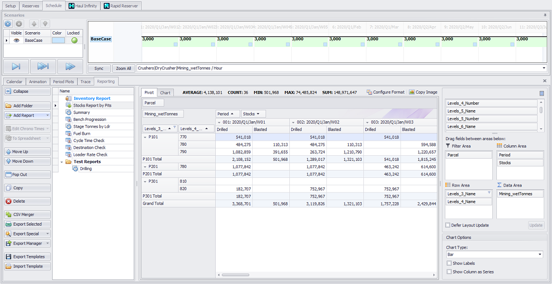
Task: Toggle BaseCase scenario visibility eye
Action: click(x=16, y=40)
